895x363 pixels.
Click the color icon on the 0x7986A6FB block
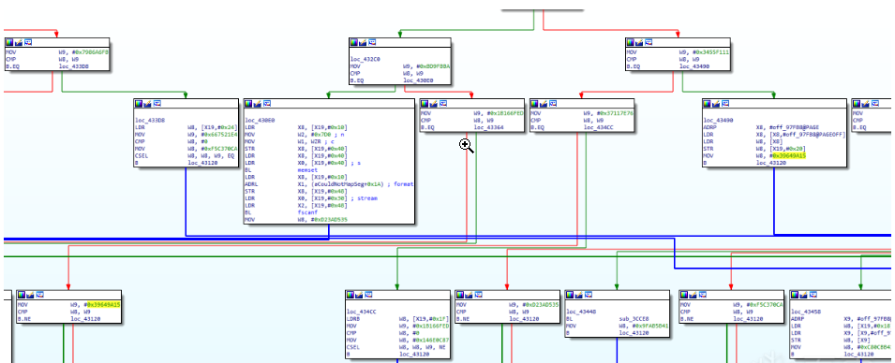pos(10,42)
